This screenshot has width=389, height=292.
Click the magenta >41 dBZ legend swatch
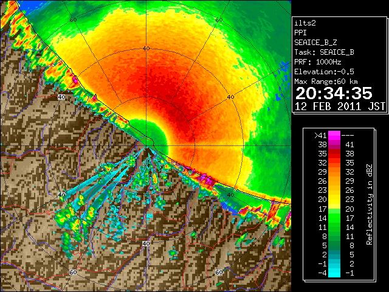click(x=334, y=135)
